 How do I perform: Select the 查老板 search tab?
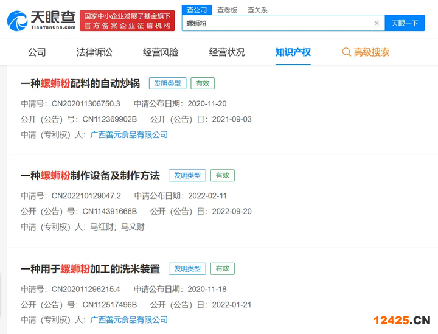point(227,10)
